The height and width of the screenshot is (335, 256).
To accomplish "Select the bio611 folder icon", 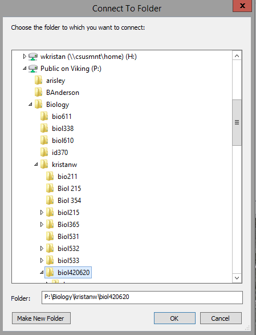I will [44, 117].
